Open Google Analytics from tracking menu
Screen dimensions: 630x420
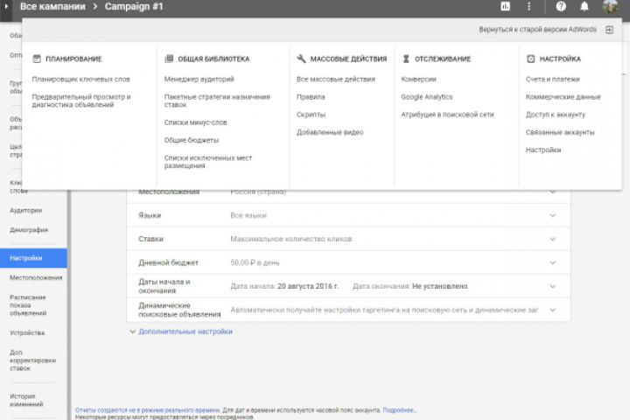[x=427, y=96]
